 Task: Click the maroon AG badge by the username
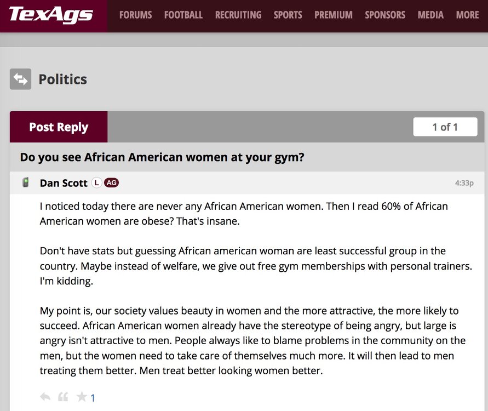[112, 182]
